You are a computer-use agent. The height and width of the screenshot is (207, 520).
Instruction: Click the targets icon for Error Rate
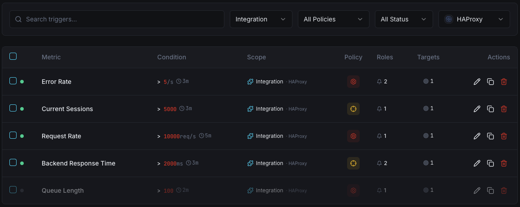click(426, 81)
